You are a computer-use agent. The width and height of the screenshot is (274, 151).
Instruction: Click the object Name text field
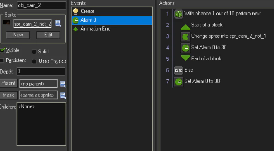(41, 5)
